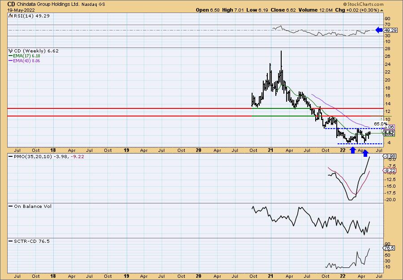The image size is (403, 280).
Task: Click the small up-triangle after the Chg value
Action: pyautogui.click(x=382, y=10)
